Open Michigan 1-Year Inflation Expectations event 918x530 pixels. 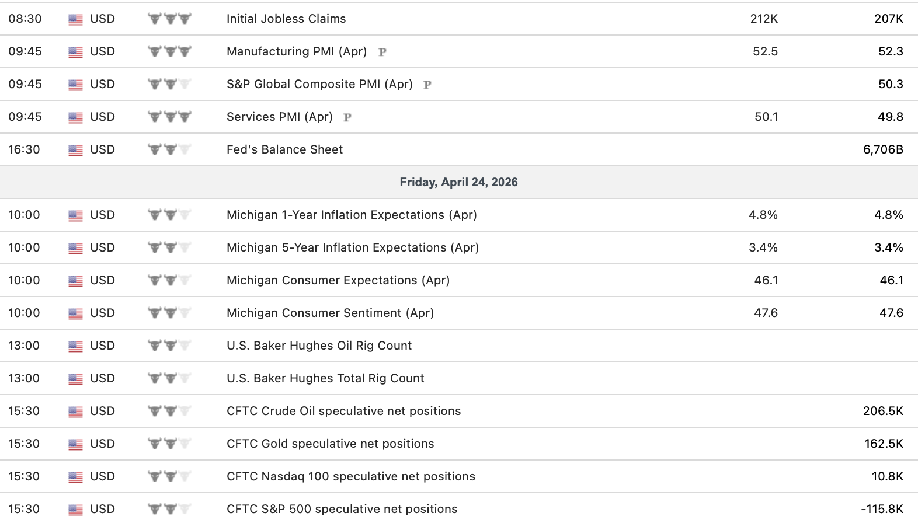[352, 215]
